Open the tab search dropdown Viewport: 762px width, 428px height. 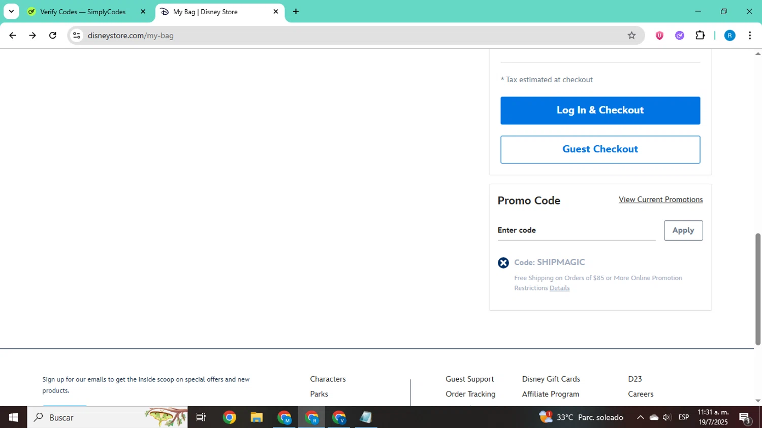(11, 12)
